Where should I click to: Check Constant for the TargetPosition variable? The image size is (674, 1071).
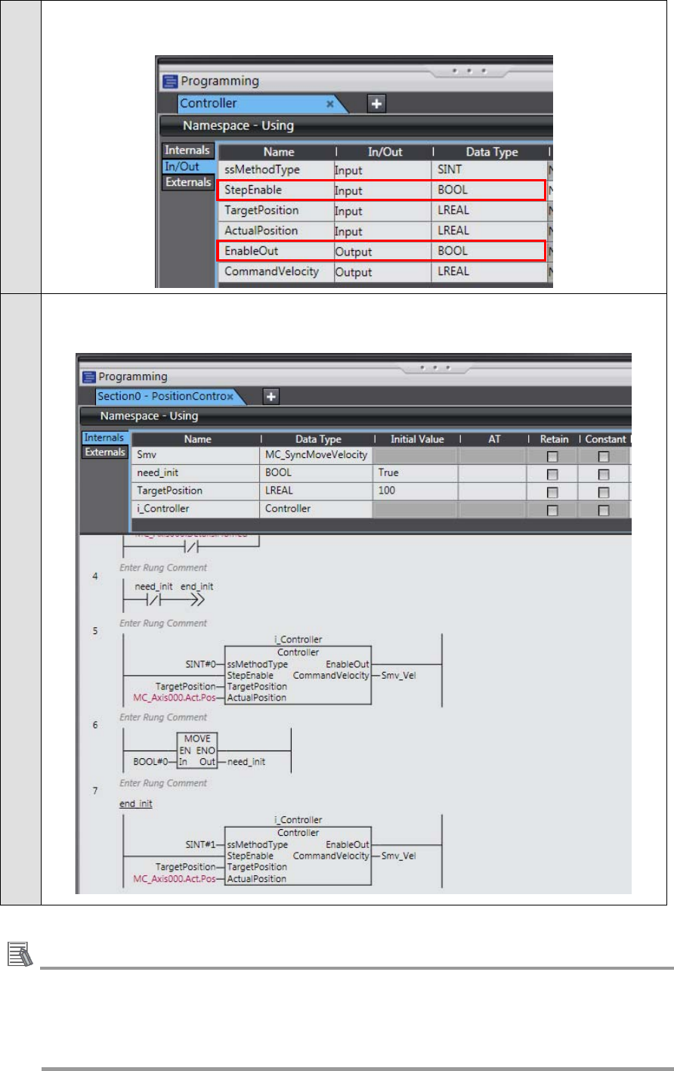coord(604,492)
